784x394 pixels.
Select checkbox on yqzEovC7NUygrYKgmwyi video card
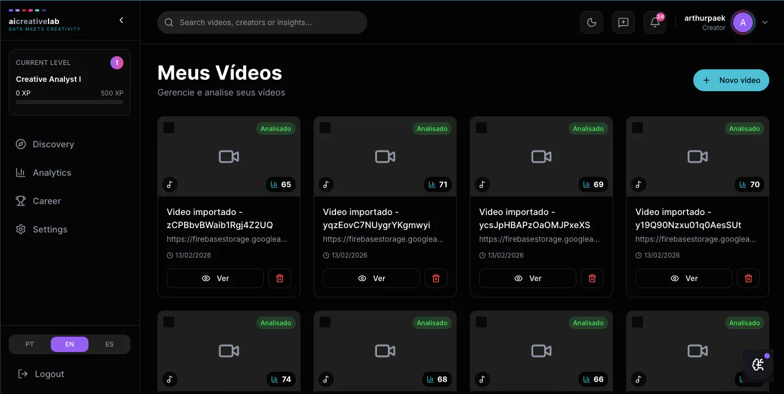tap(325, 128)
